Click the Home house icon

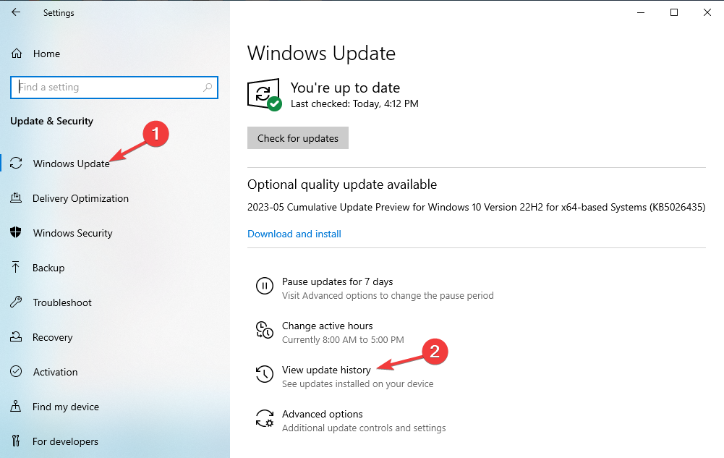[x=17, y=54]
